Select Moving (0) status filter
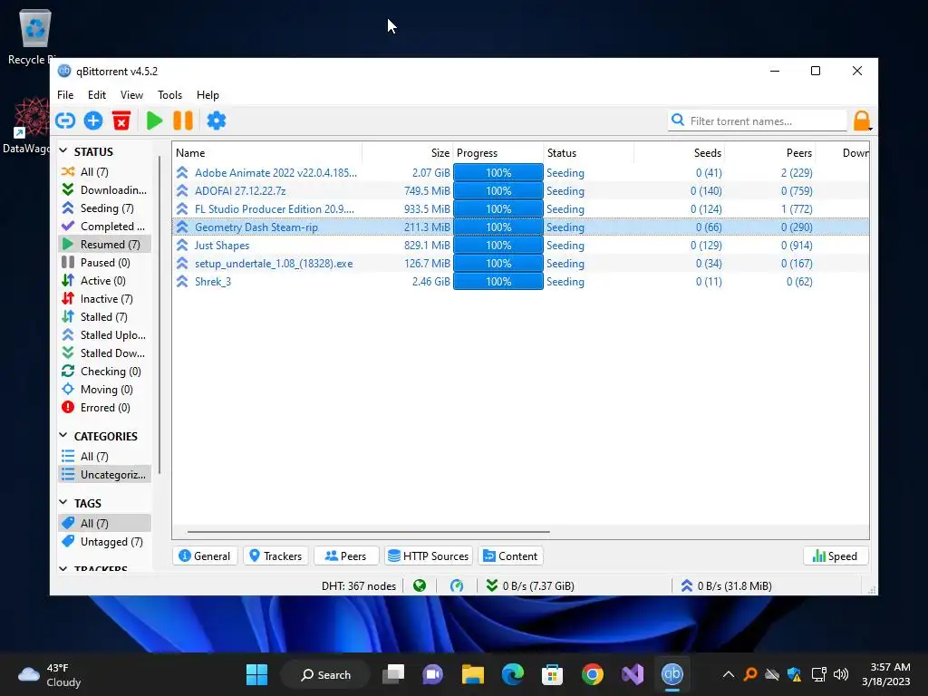 (105, 390)
